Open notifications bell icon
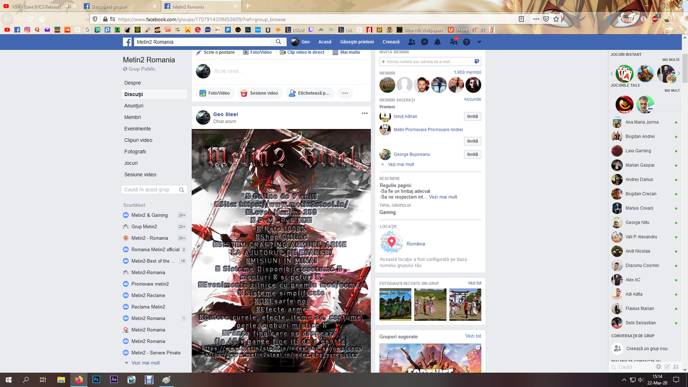This screenshot has width=688, height=387. pos(438,42)
